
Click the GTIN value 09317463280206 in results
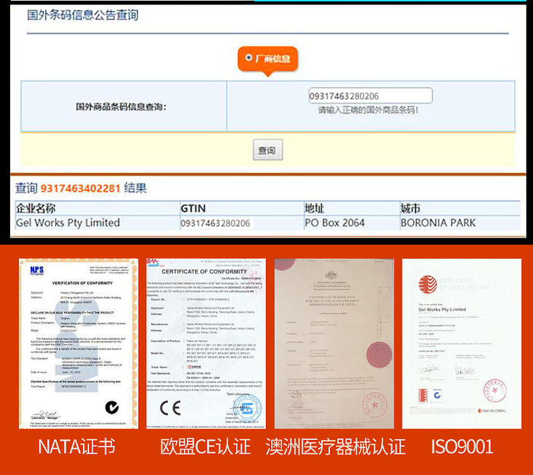(215, 223)
